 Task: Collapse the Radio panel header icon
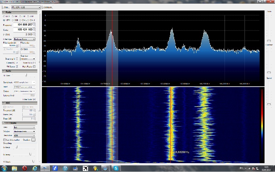pos(3,12)
